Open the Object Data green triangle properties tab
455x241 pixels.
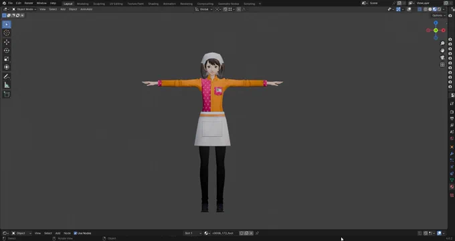coord(452,180)
